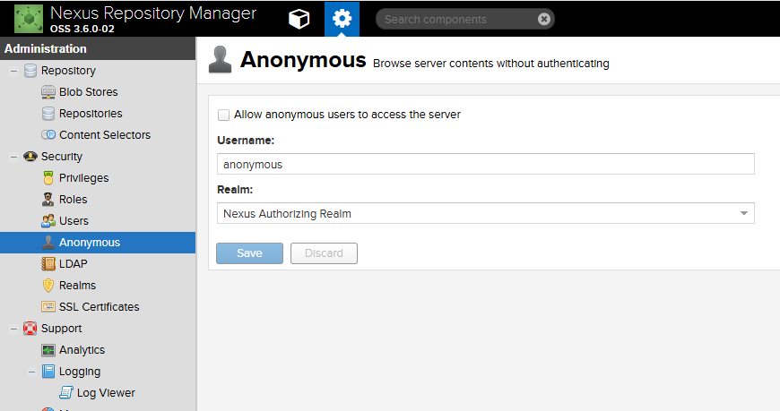Click the Support tree label
780x411 pixels.
[x=61, y=329]
